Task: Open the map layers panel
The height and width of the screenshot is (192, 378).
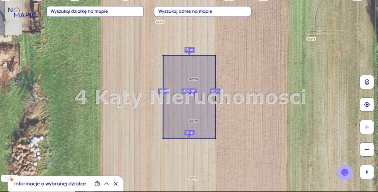Action: coord(367,82)
